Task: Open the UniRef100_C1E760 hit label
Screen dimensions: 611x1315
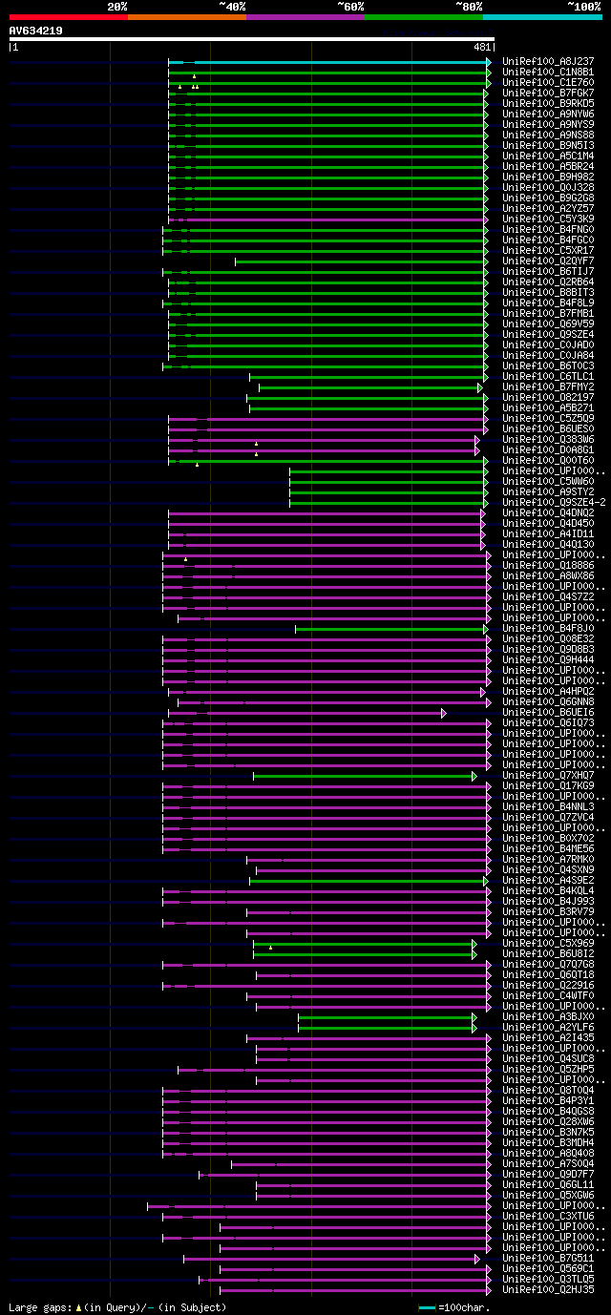Action: pyautogui.click(x=548, y=82)
